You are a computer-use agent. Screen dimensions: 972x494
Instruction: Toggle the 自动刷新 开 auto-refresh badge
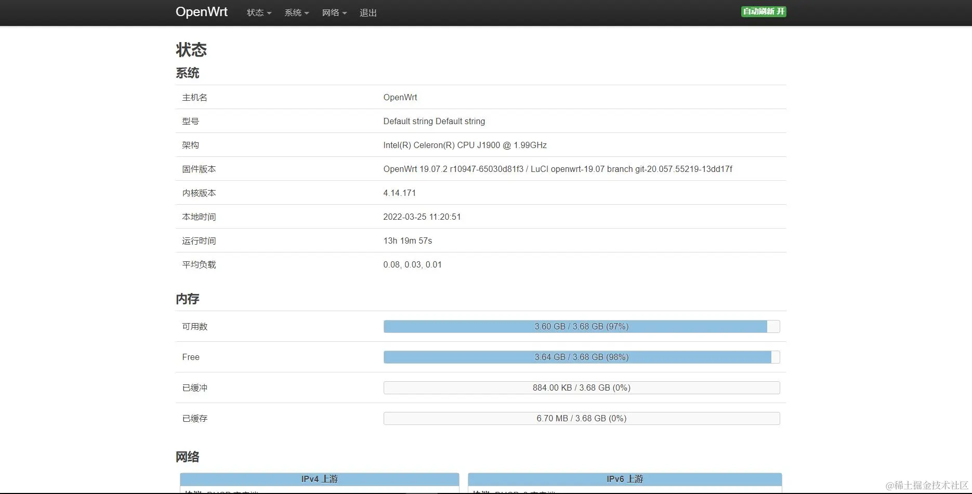(x=764, y=11)
